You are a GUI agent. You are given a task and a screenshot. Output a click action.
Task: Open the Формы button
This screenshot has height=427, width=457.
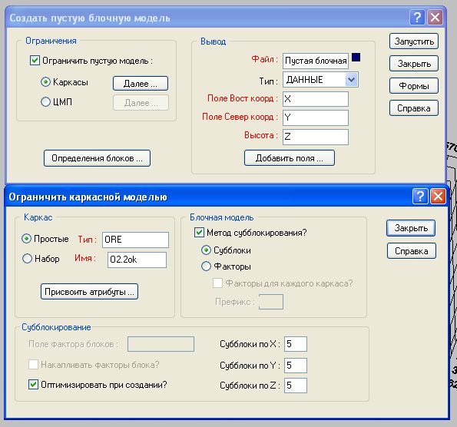coord(414,86)
